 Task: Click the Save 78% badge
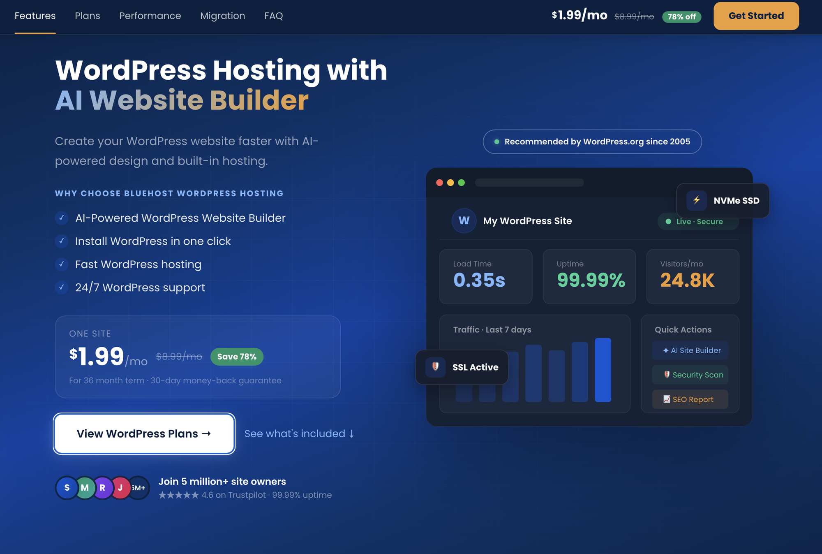pos(237,357)
